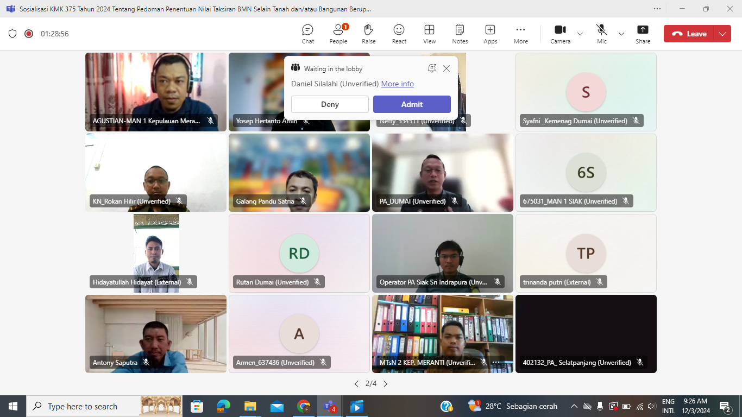742x417 pixels.
Task: Open the meeting Notes
Action: (460, 34)
